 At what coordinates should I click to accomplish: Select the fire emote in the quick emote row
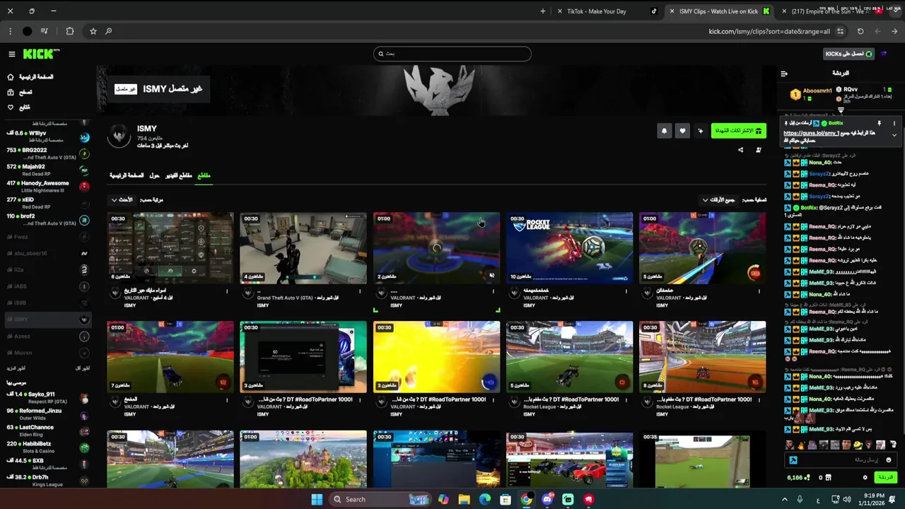click(801, 445)
